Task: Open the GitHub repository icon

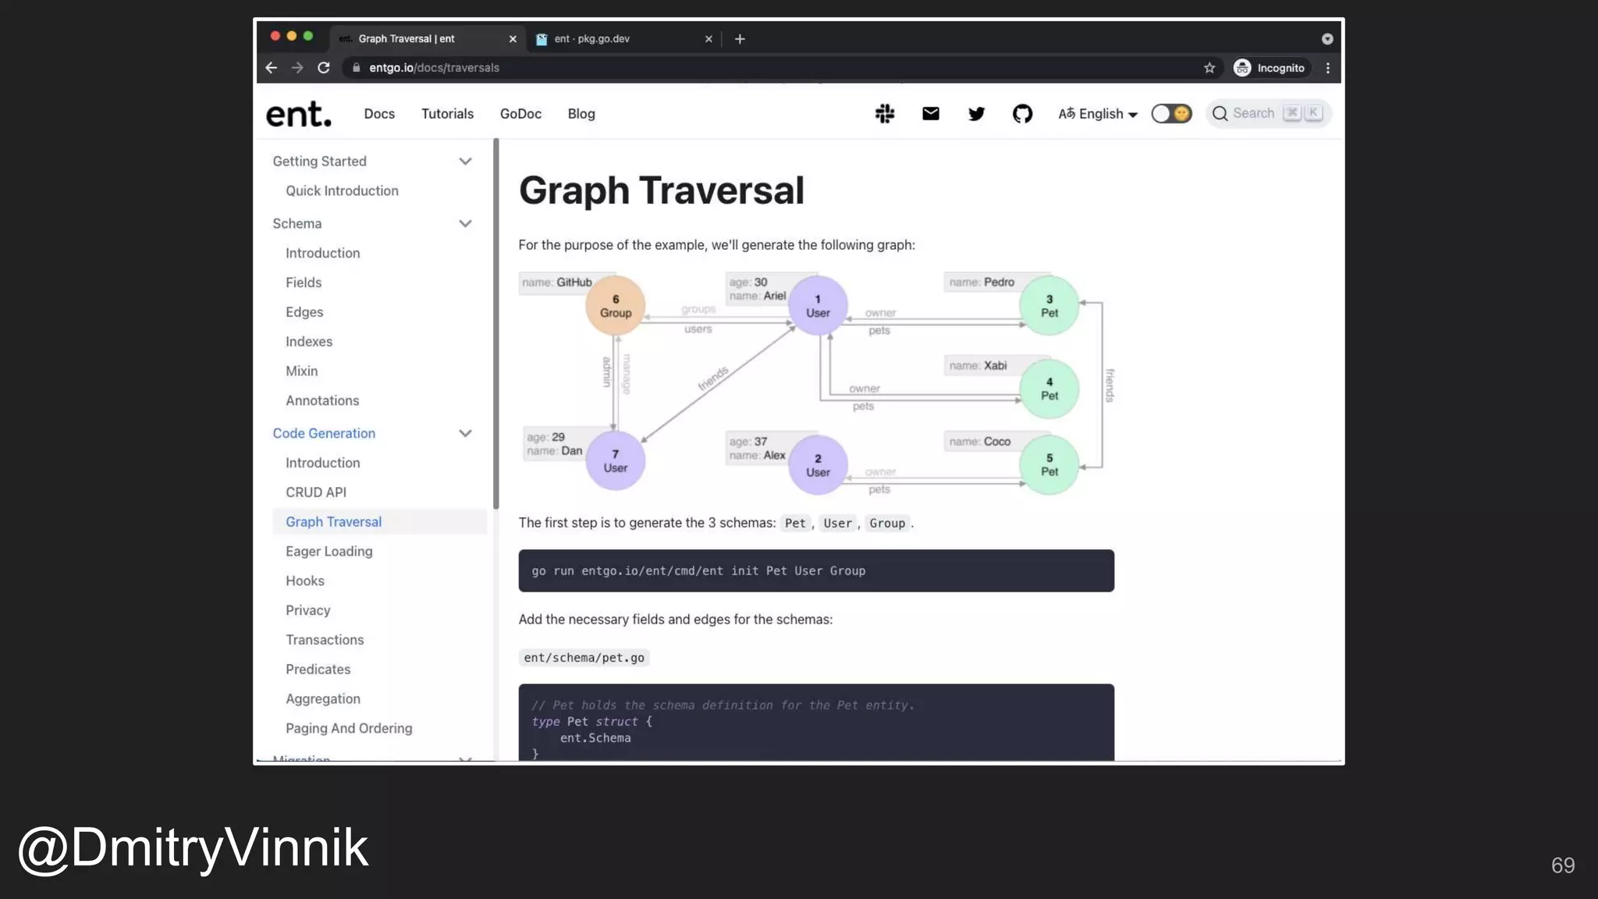Action: tap(1022, 114)
